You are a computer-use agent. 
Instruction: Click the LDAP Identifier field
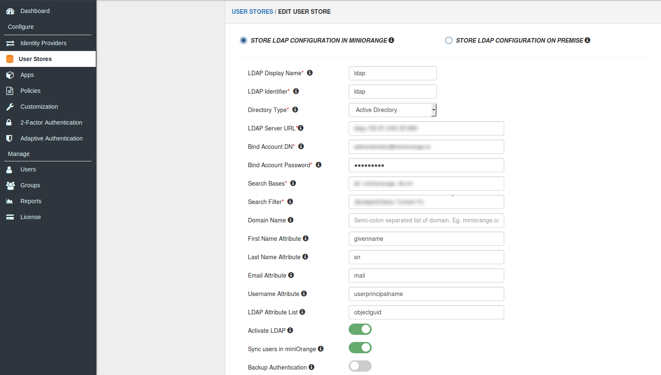393,92
